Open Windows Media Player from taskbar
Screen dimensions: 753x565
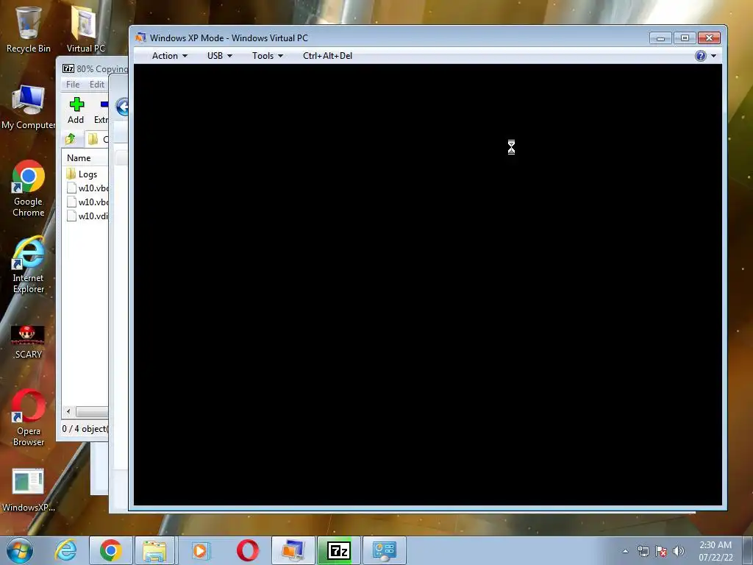pos(200,550)
